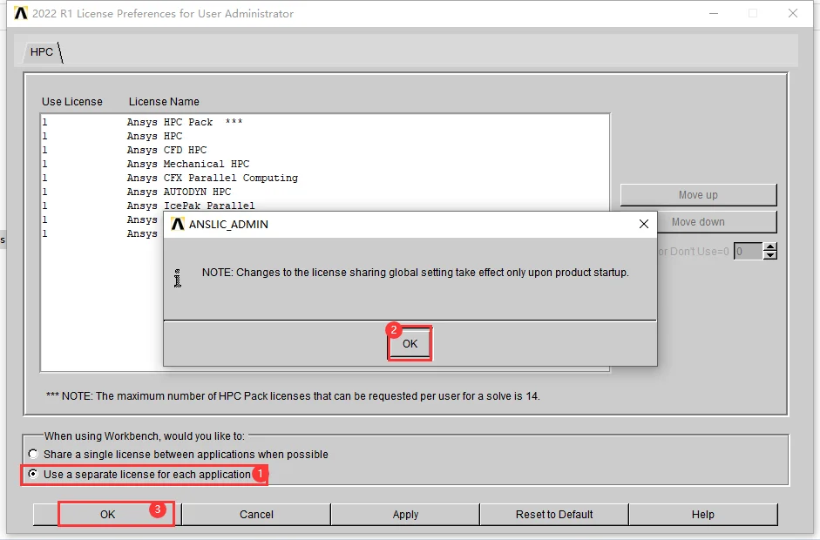Select Share a single license radio option
820x540 pixels.
point(33,454)
